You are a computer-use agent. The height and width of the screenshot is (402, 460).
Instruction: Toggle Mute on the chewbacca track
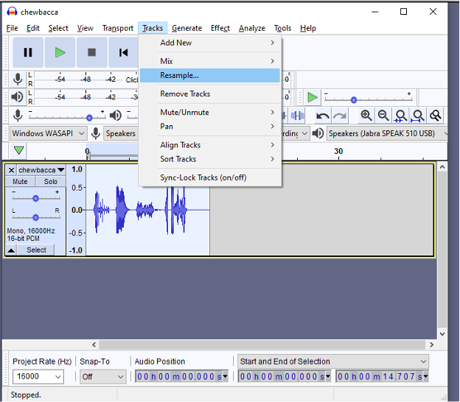[x=21, y=182]
